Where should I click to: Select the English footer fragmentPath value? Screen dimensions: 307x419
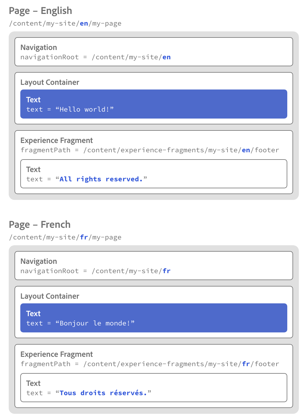pos(181,150)
